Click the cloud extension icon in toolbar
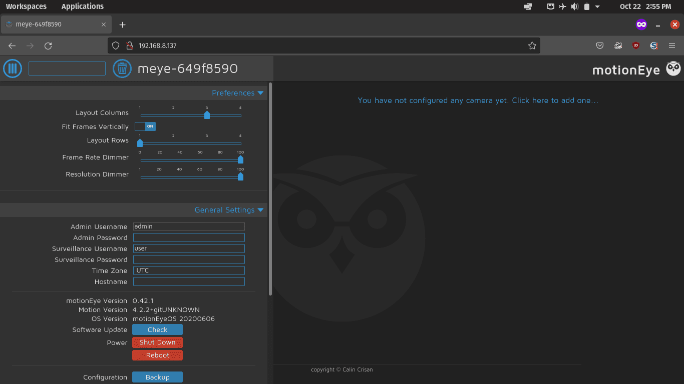The image size is (684, 384). point(618,45)
